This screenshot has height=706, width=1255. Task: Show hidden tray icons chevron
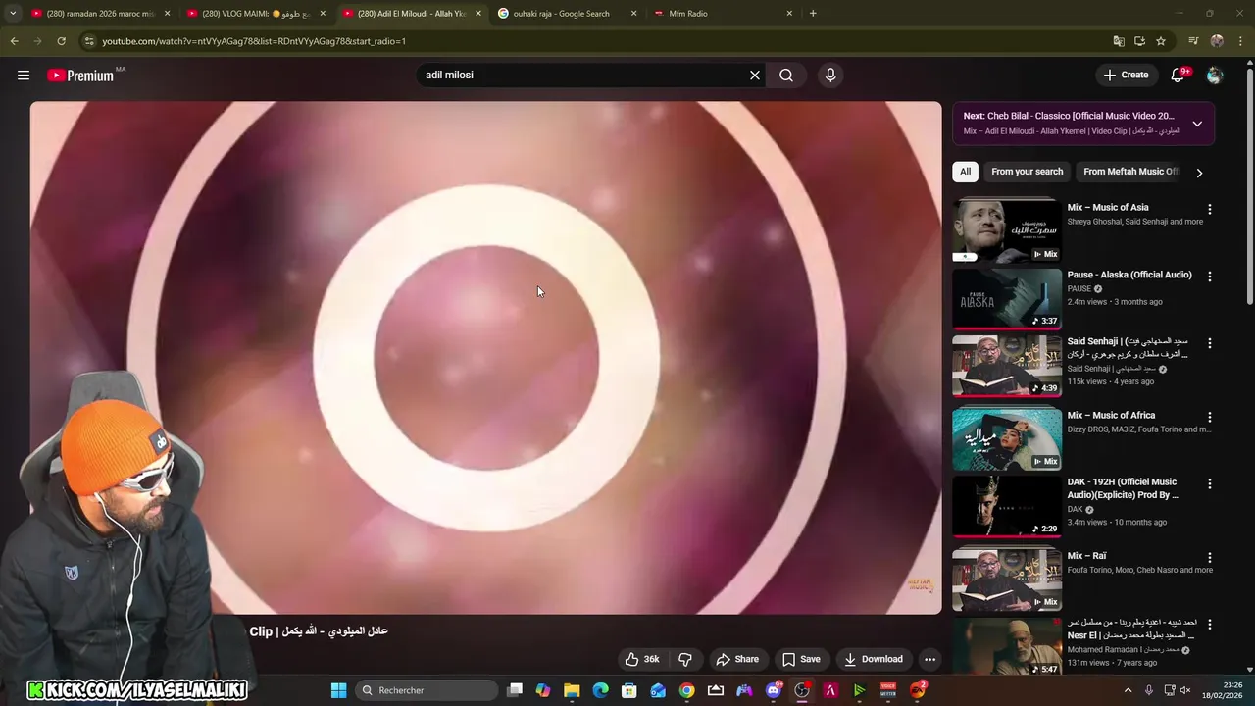(1128, 690)
